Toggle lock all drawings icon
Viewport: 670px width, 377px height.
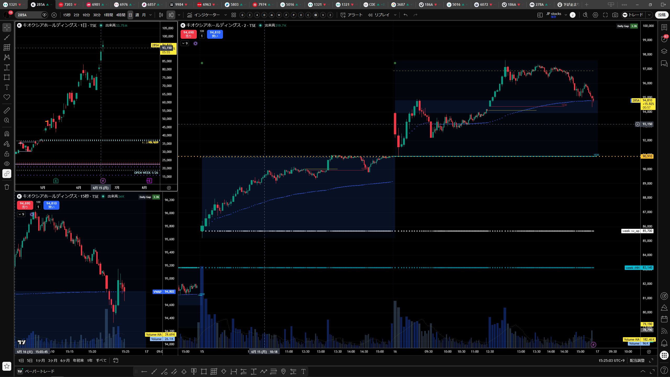coord(7,154)
